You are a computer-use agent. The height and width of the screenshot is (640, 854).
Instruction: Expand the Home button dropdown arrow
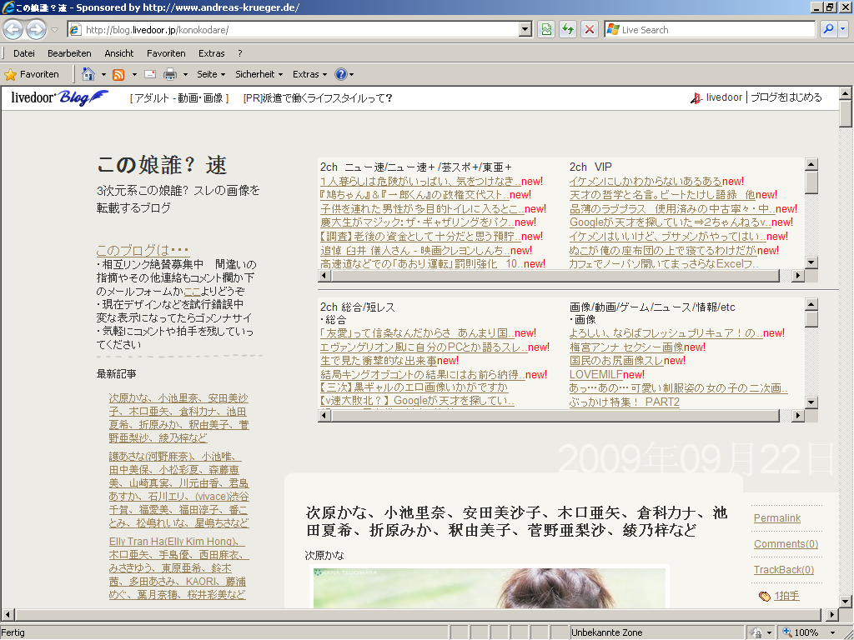[103, 74]
